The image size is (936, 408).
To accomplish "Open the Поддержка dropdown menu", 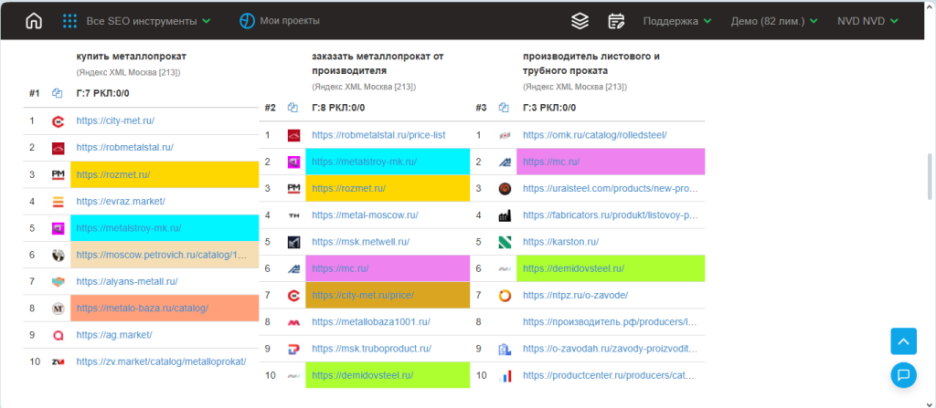I will click(x=677, y=21).
